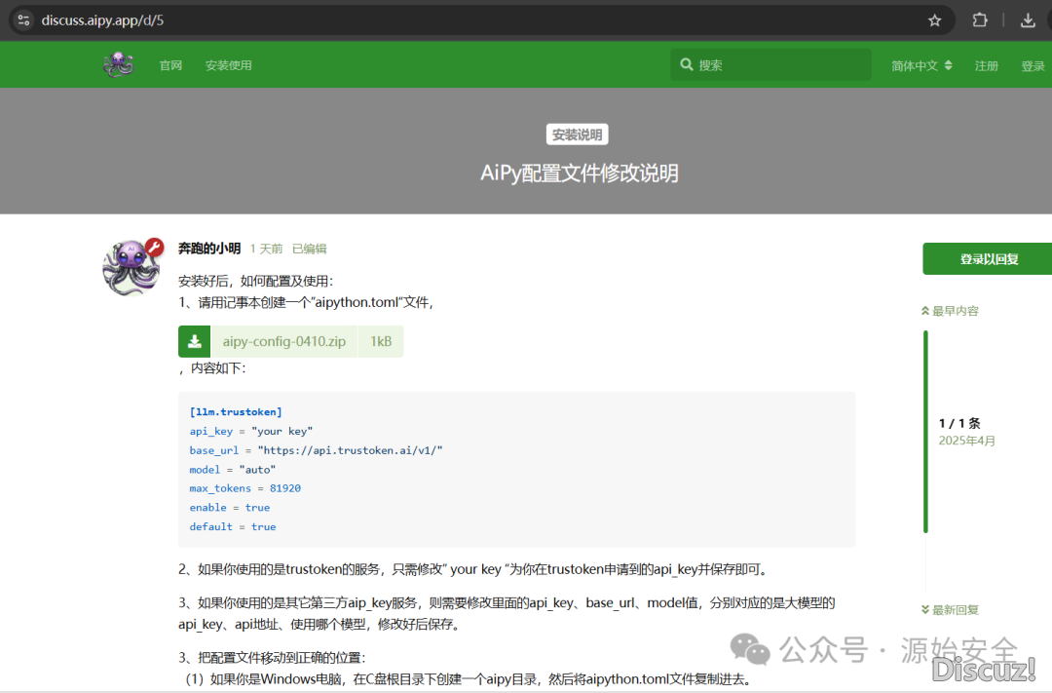Viewport: 1052px width, 693px height.
Task: Open author profile 奔跑的小明
Action: pyautogui.click(x=209, y=249)
